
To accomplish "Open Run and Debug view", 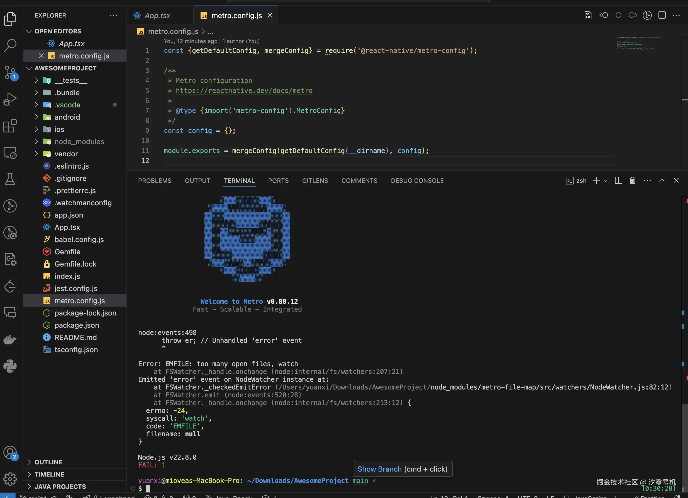I will pyautogui.click(x=10, y=99).
